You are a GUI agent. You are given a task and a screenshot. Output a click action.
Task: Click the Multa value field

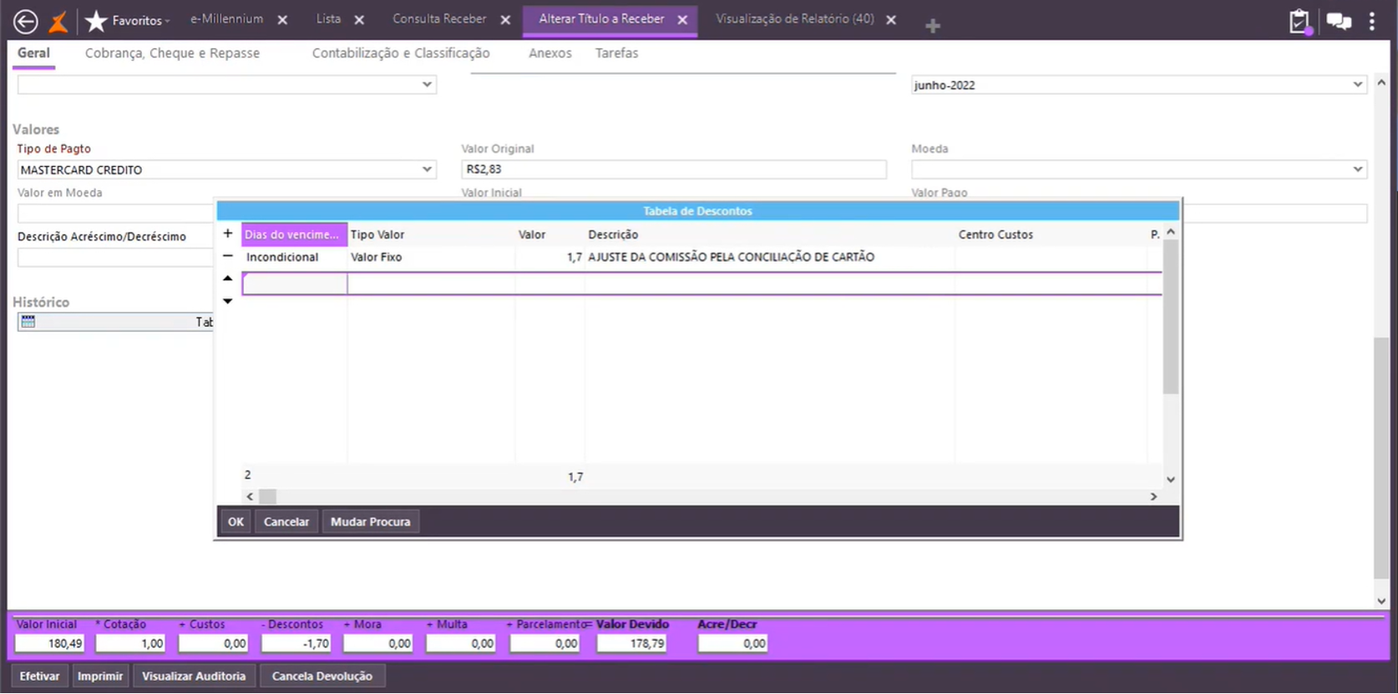click(x=461, y=644)
